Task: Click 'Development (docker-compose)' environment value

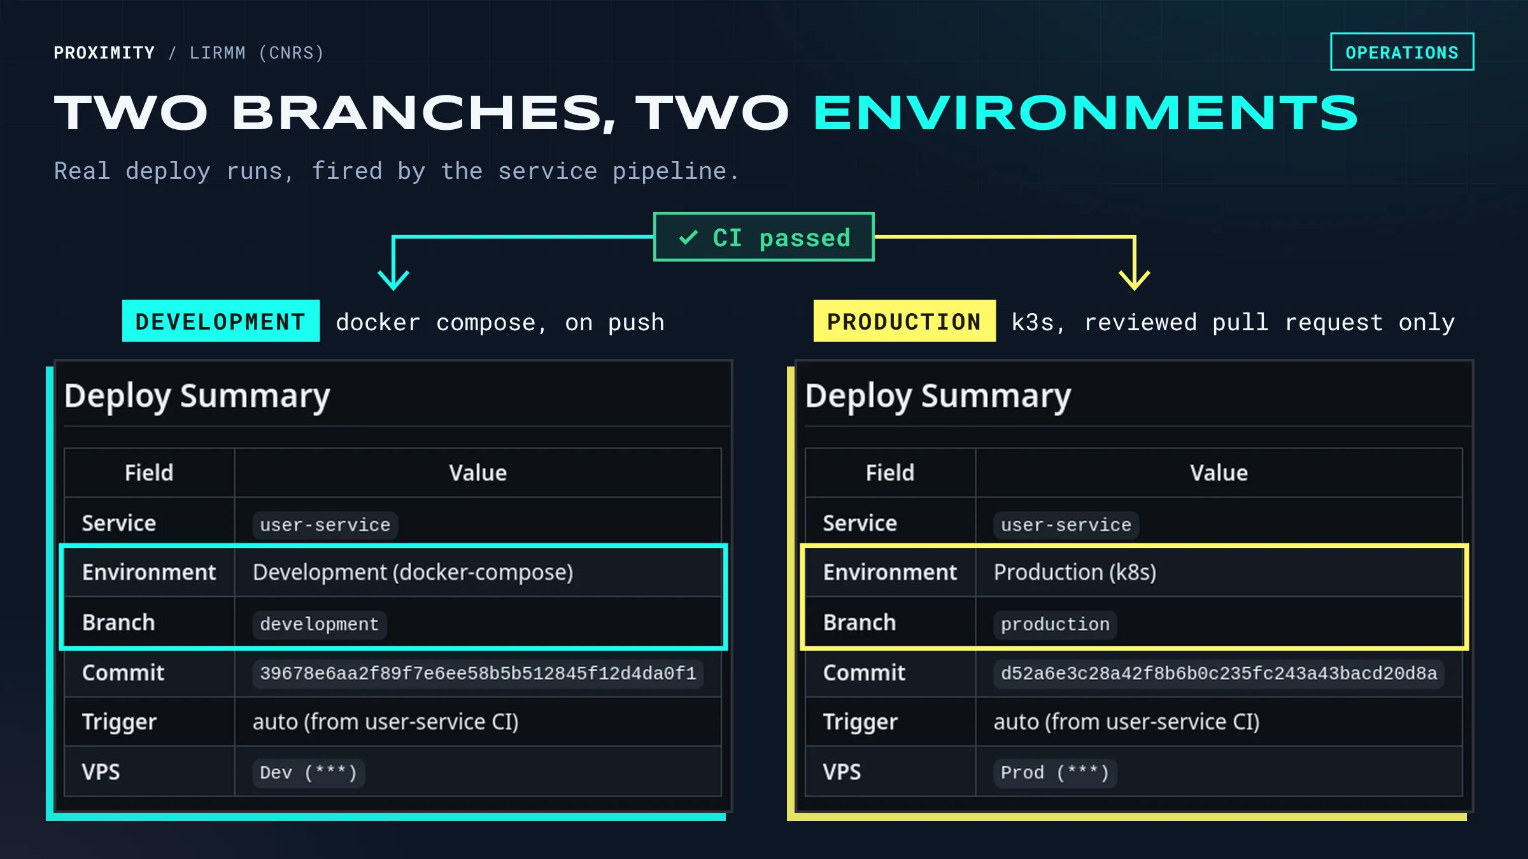Action: coord(413,573)
